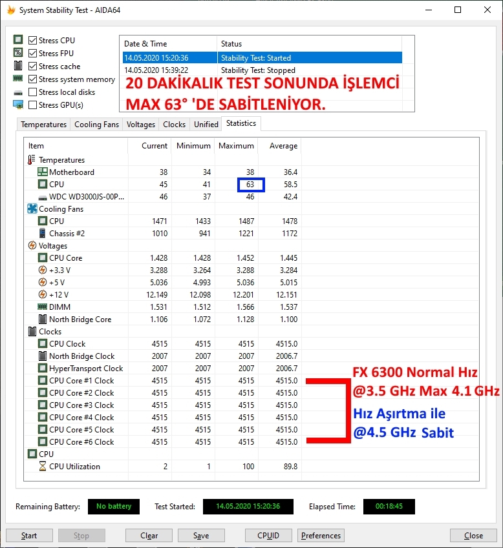Click the blue fan icon of Cooling Fans

pyautogui.click(x=32, y=208)
